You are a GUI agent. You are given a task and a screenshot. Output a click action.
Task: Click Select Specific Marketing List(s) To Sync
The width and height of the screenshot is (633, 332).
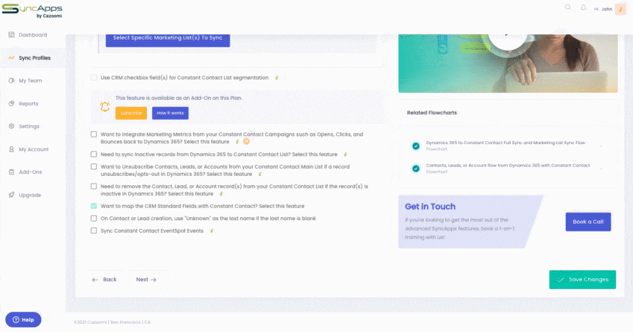pos(168,40)
